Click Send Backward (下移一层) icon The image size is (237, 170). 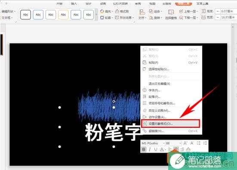(x=181, y=18)
